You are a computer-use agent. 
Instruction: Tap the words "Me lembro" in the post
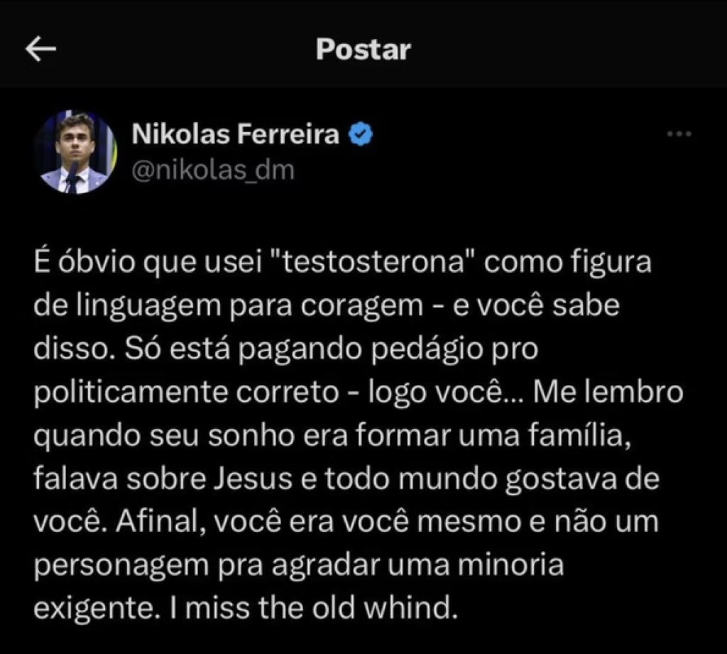[x=608, y=392]
